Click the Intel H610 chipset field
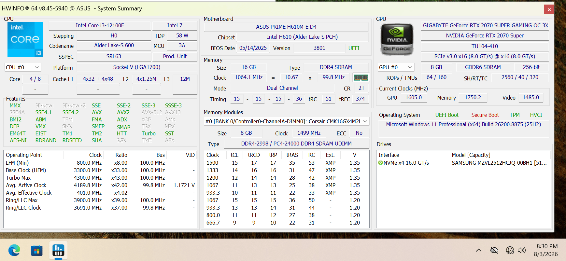Image resolution: width=566 pixels, height=261 pixels. (302, 37)
